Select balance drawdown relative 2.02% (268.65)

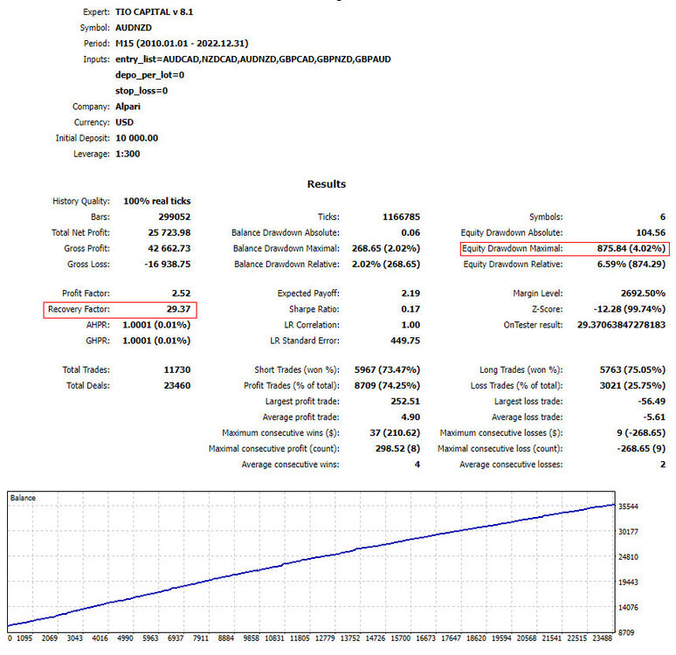coord(386,265)
